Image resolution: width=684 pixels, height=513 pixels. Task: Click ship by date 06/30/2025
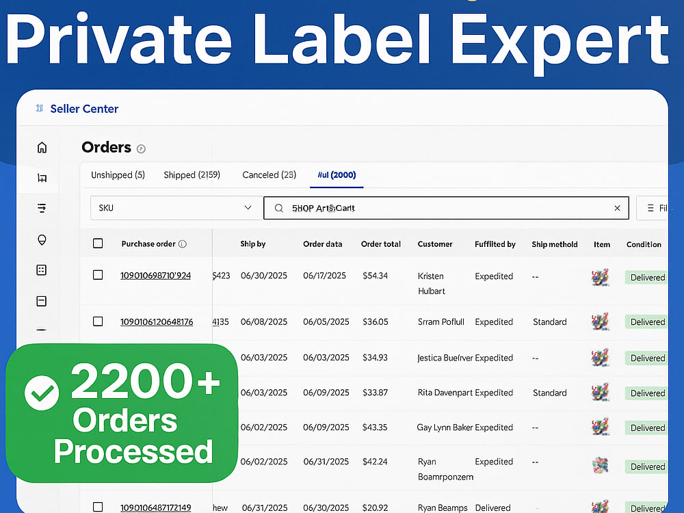tap(264, 276)
